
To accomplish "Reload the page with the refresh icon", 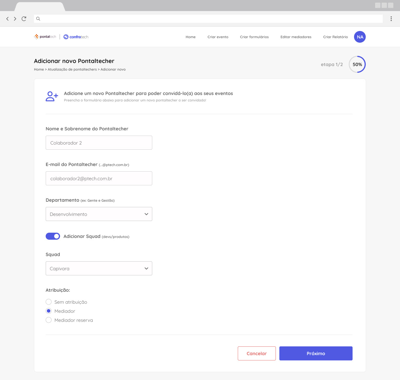I will coord(24,18).
